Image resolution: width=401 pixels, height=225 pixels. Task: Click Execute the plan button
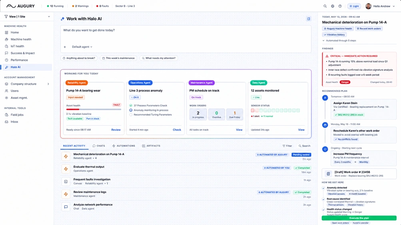(359, 218)
